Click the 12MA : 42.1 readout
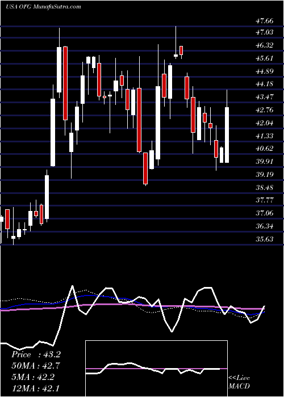 tap(36, 387)
